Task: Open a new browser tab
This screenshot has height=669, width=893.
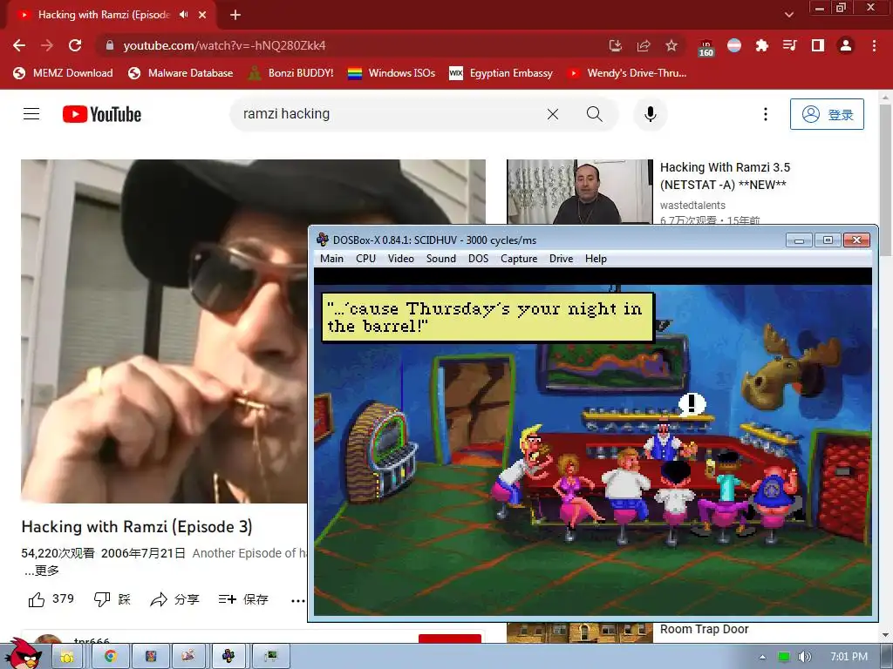Action: (235, 15)
